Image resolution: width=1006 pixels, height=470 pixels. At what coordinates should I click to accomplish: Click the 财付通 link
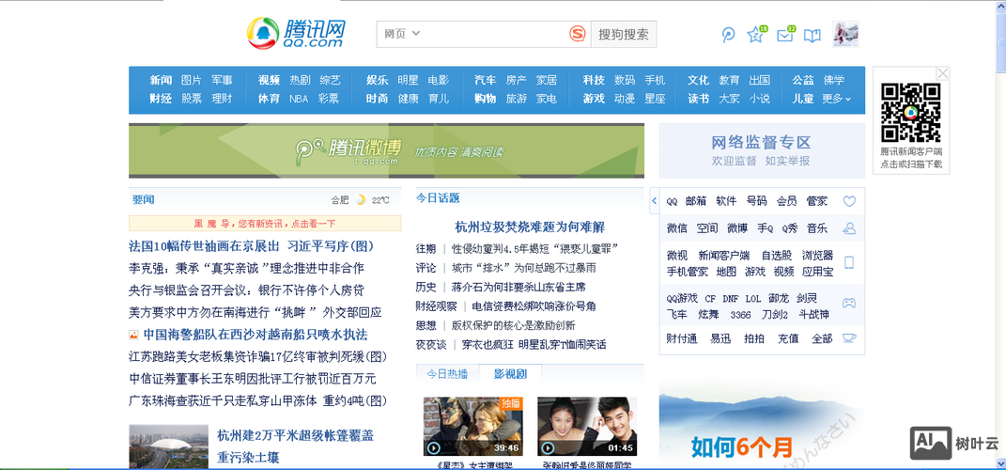pos(681,338)
